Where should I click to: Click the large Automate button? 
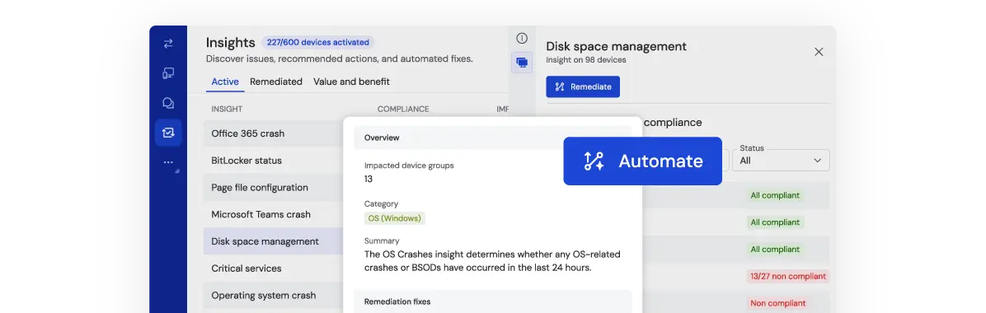[x=643, y=161]
